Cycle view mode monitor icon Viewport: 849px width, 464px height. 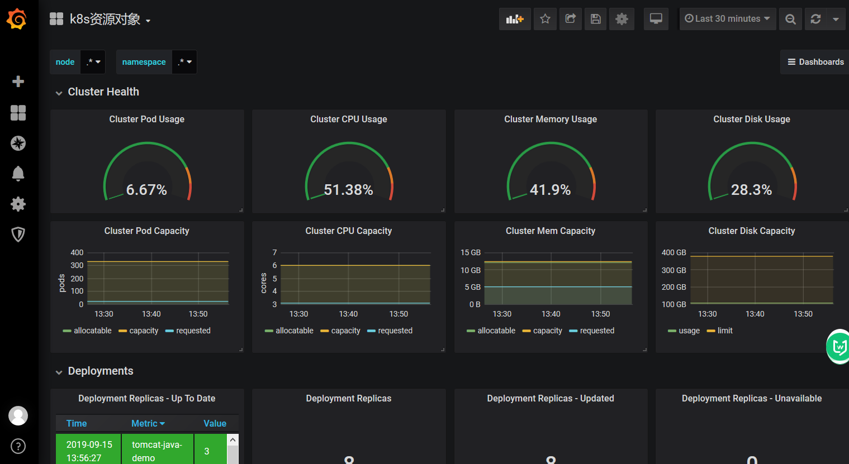click(x=656, y=19)
